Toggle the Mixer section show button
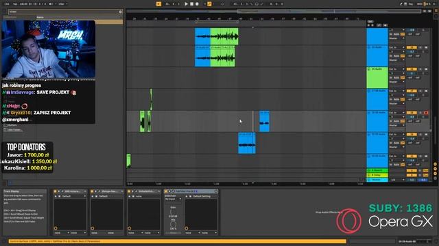 point(435,174)
